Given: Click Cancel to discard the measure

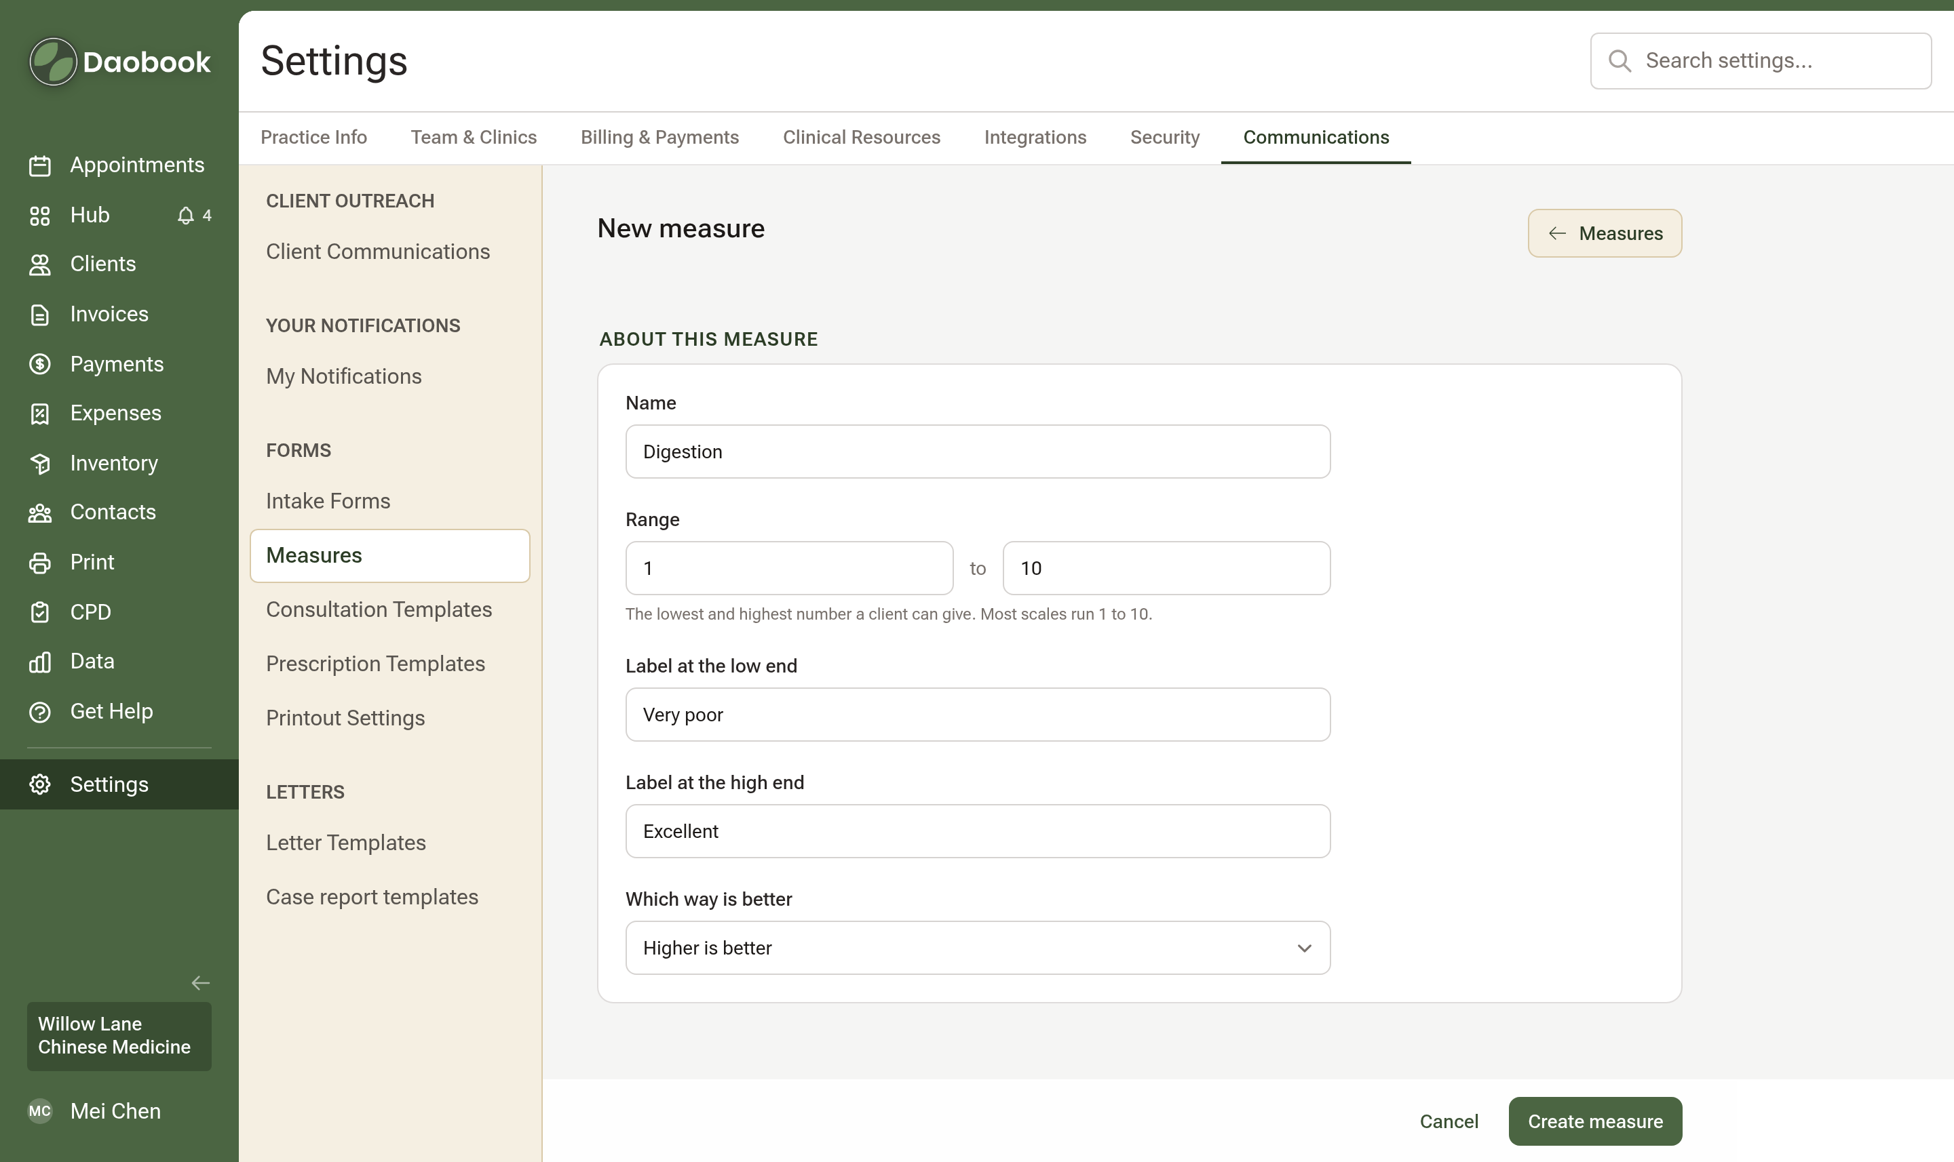Looking at the screenshot, I should coord(1449,1121).
